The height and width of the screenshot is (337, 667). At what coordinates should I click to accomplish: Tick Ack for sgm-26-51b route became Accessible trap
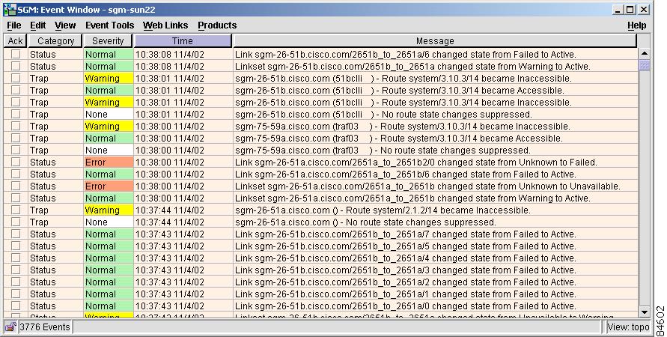[x=16, y=90]
